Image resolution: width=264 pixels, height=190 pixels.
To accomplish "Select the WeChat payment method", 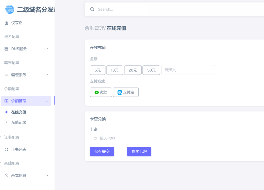I will (x=101, y=92).
